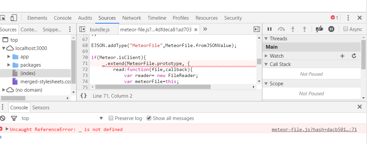This screenshot has width=372, height=144.
Task: Toggle pause on exceptions icon
Action: [331, 29]
